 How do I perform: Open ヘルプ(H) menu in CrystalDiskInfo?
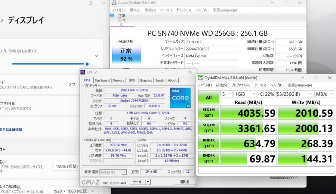202,10
